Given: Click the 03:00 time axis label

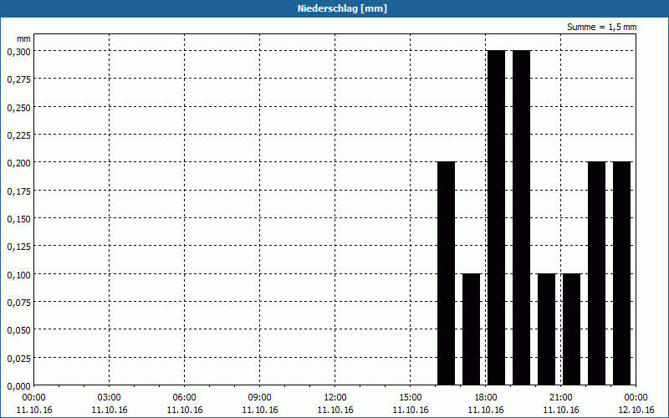Looking at the screenshot, I should tap(110, 398).
